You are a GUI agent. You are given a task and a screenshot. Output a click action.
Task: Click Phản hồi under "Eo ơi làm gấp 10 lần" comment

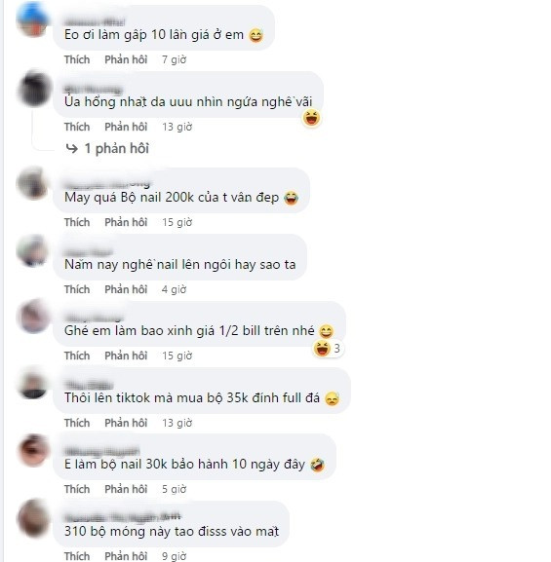[126, 59]
